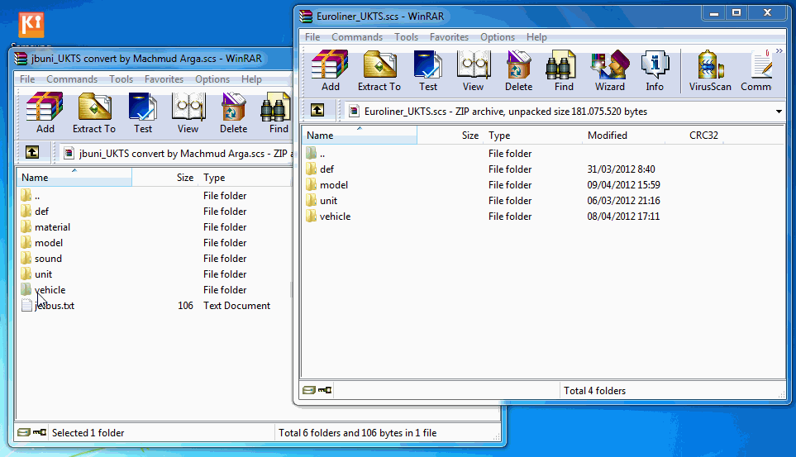The width and height of the screenshot is (796, 457).
Task: Launch the Wizard tool
Action: coord(610,71)
